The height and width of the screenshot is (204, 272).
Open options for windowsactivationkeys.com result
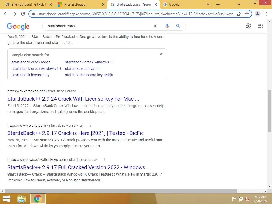104,160
